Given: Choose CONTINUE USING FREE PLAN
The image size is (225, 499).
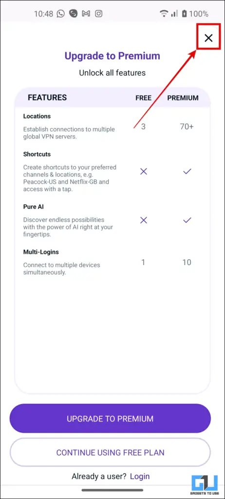Looking at the screenshot, I should pos(110,453).
